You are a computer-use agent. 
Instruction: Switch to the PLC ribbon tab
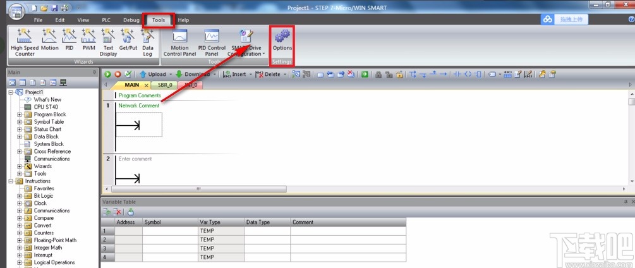pyautogui.click(x=106, y=20)
